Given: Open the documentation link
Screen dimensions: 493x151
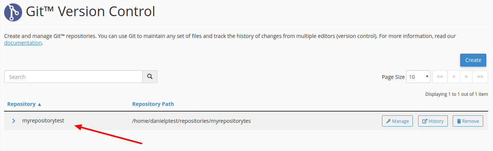Looking at the screenshot, I should (x=23, y=43).
